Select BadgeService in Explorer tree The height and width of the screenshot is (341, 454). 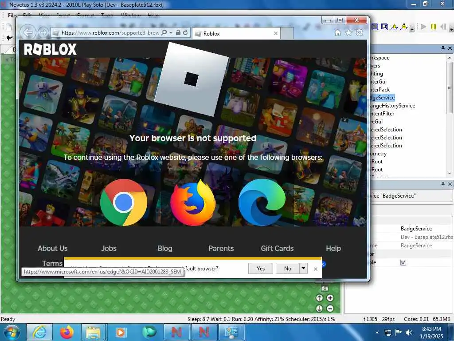(x=382, y=98)
